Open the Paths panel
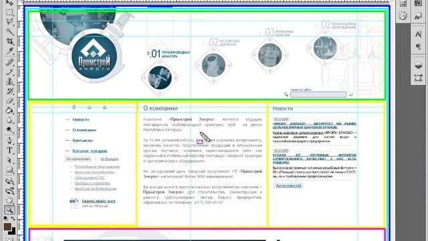 [418, 78]
